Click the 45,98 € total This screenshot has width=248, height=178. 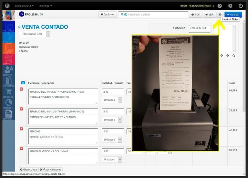(233, 130)
